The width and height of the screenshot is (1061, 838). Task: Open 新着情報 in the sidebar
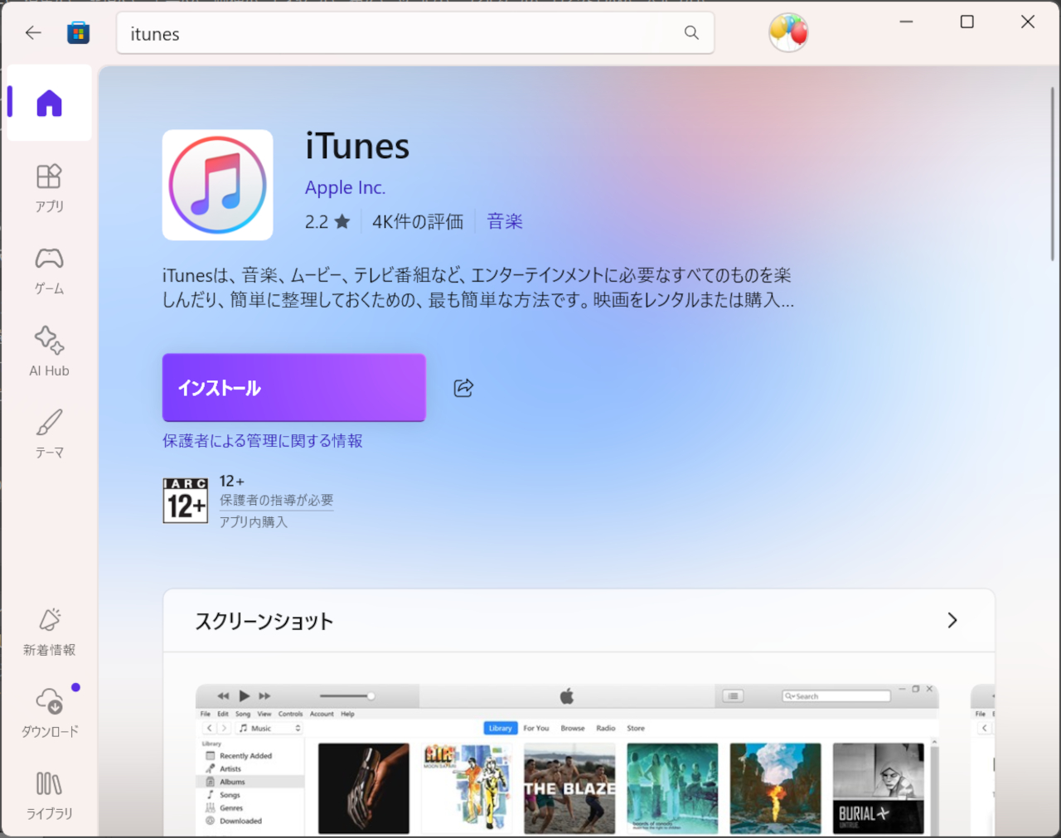(x=49, y=632)
